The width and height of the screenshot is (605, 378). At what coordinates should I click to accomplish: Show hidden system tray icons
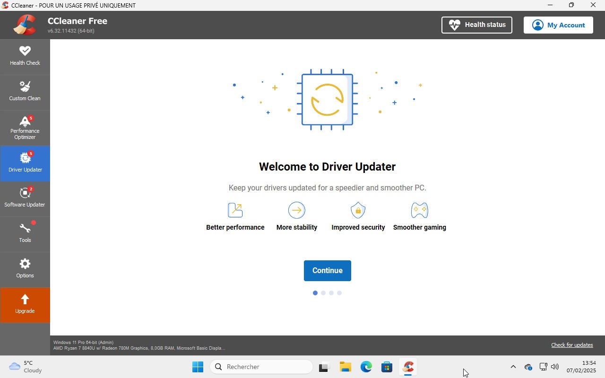coord(513,366)
